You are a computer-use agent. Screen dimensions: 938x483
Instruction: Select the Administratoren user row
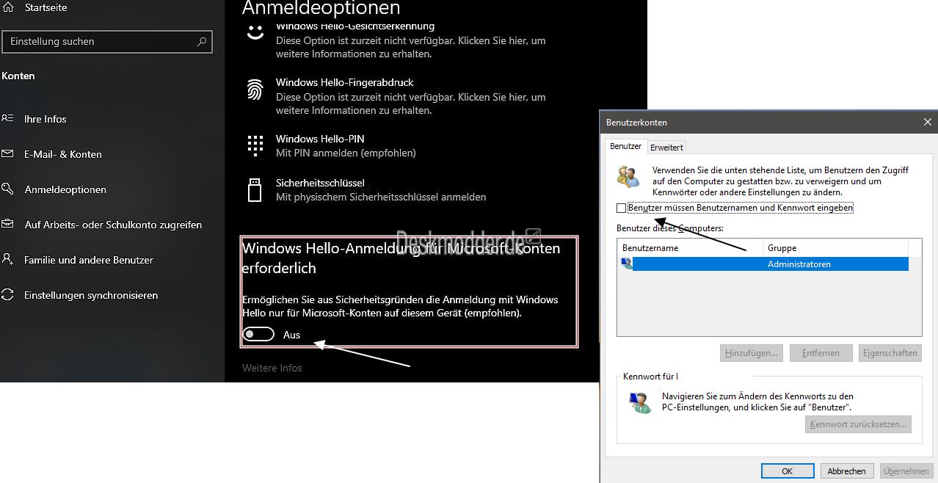pos(763,264)
